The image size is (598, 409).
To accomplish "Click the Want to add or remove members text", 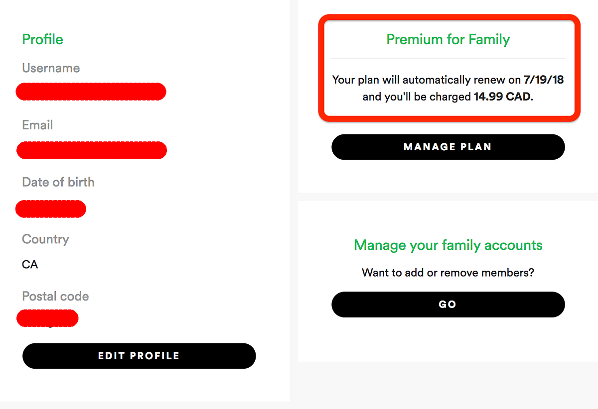I will (447, 273).
